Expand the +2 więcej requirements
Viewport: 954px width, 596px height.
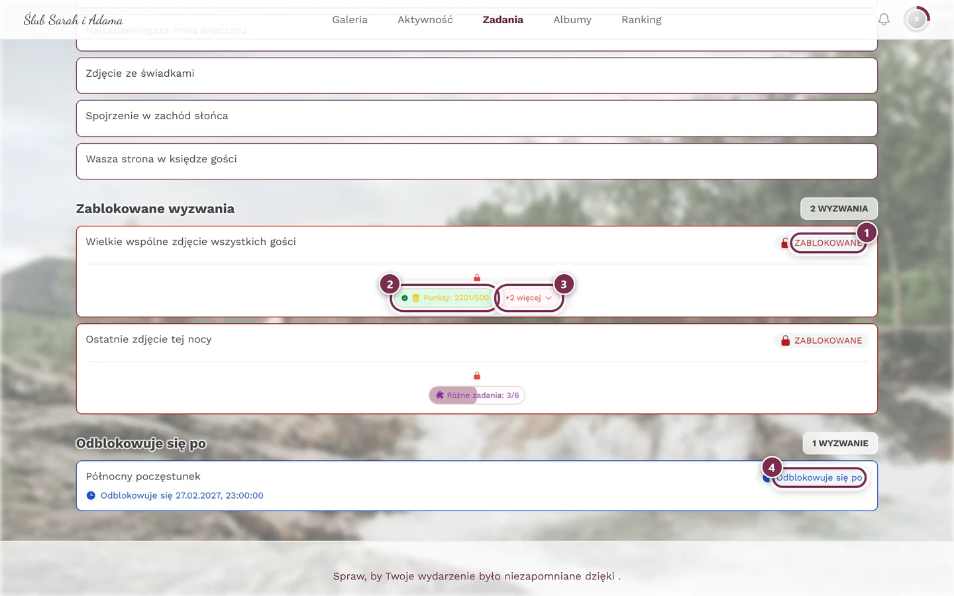pyautogui.click(x=529, y=298)
